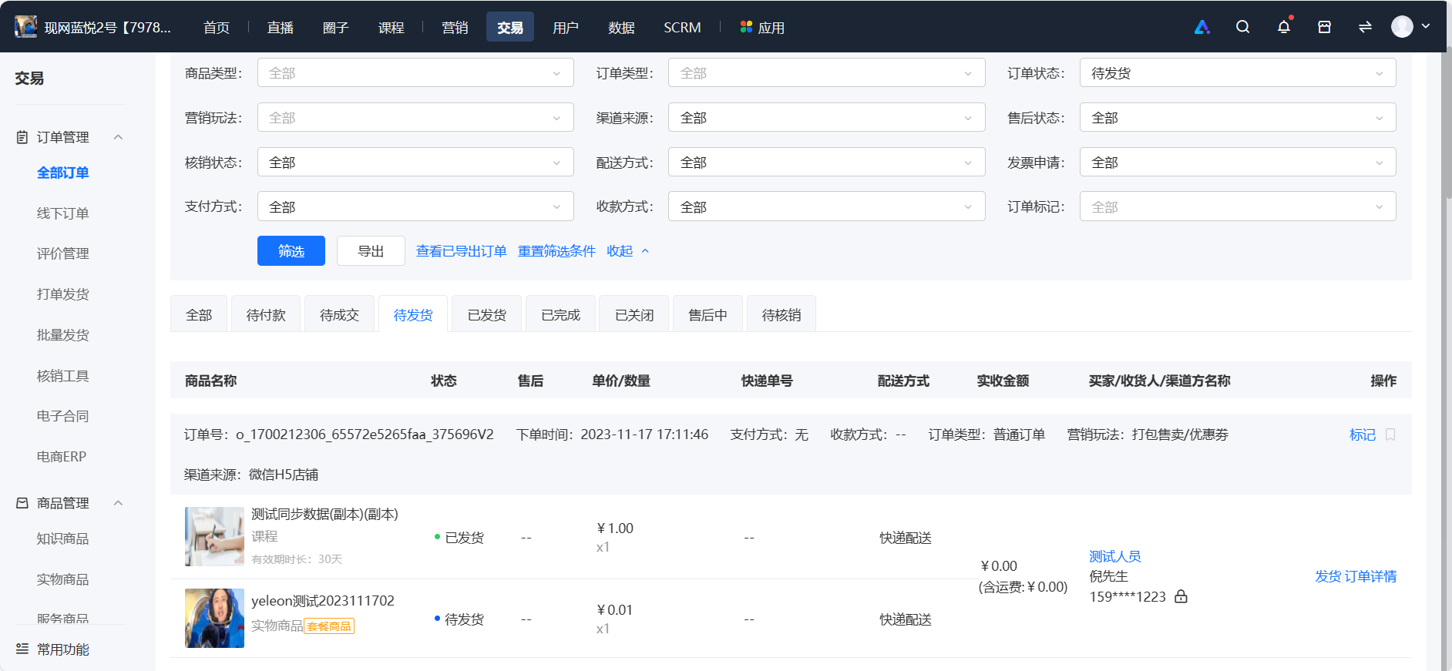This screenshot has width=1452, height=671.
Task: Switch to the 售后中 tab
Action: point(708,314)
